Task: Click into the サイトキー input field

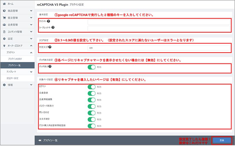Action: click(x=159, y=22)
